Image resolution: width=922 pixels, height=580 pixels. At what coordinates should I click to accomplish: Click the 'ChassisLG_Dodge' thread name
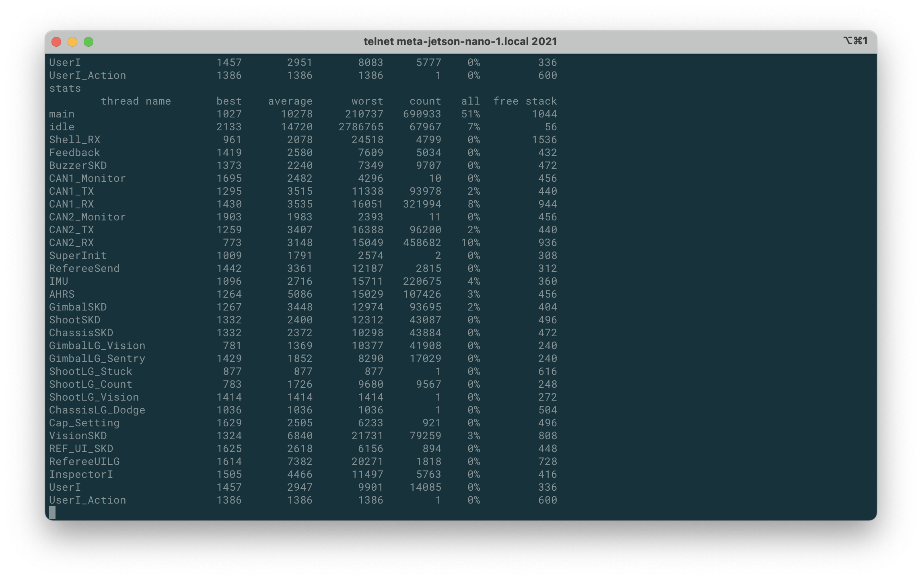(97, 410)
